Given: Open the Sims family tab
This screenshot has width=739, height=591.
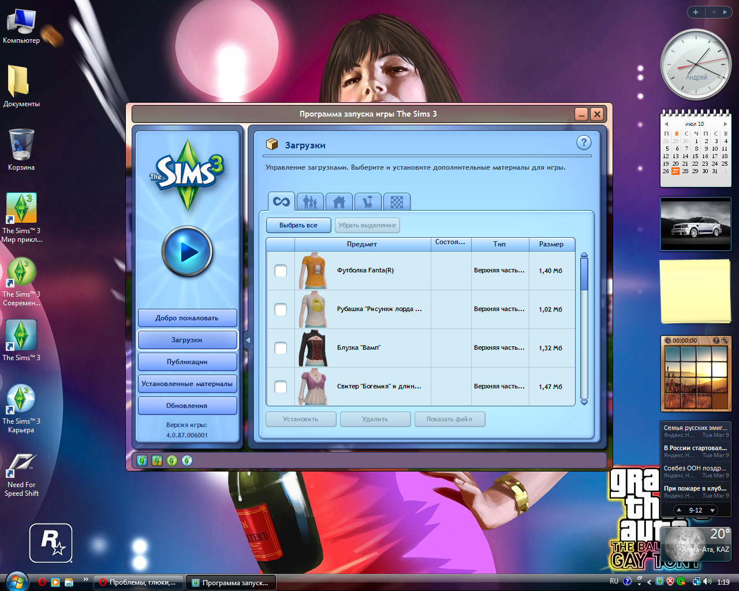Looking at the screenshot, I should pos(310,202).
